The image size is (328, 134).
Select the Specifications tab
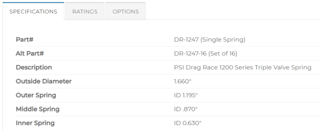click(33, 12)
